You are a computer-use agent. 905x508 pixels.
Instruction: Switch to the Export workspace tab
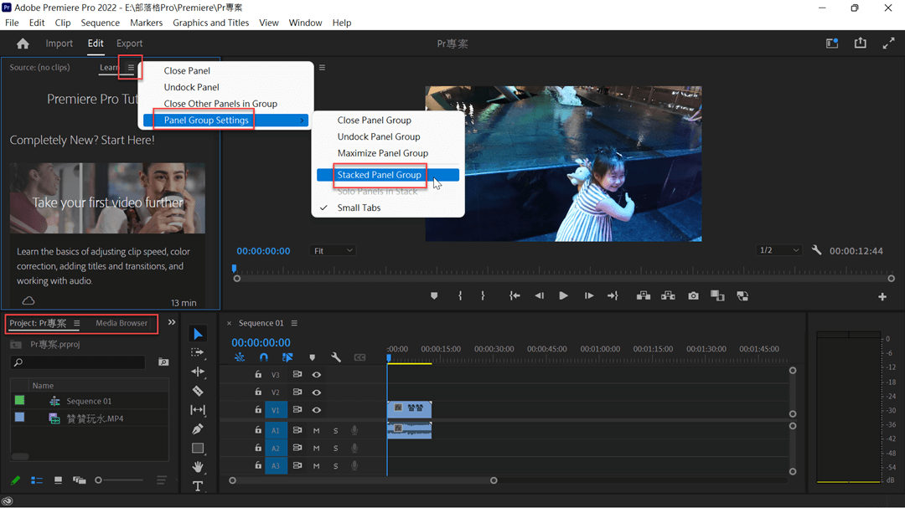pos(129,44)
